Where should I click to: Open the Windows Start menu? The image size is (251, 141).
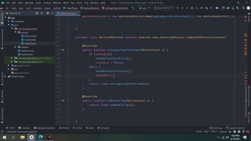point(4,137)
